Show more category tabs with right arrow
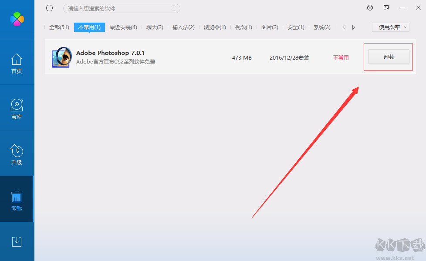 tap(353, 27)
